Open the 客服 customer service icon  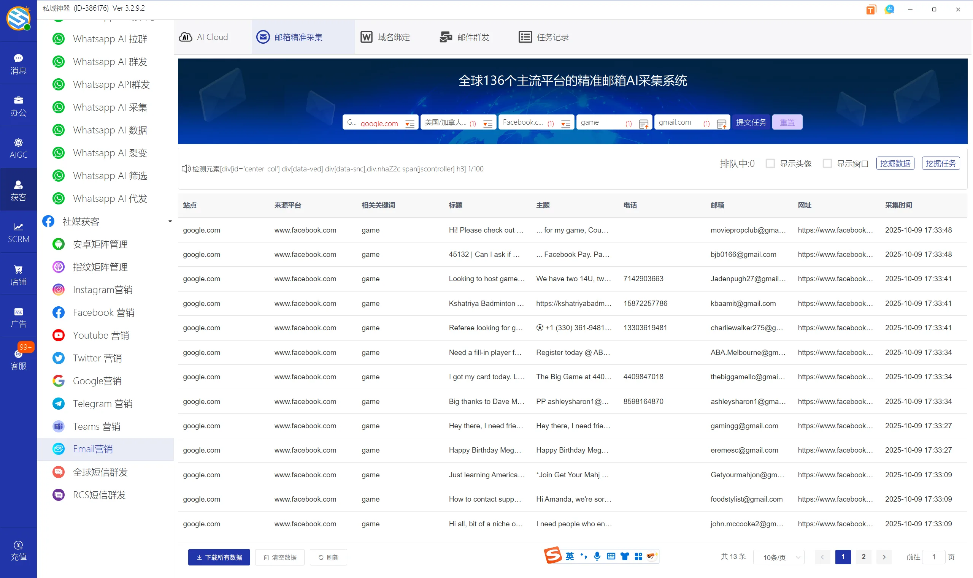point(18,359)
